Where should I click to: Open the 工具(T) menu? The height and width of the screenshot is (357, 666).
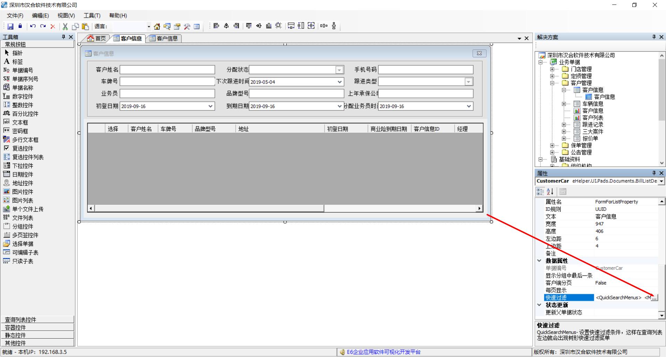click(x=92, y=16)
